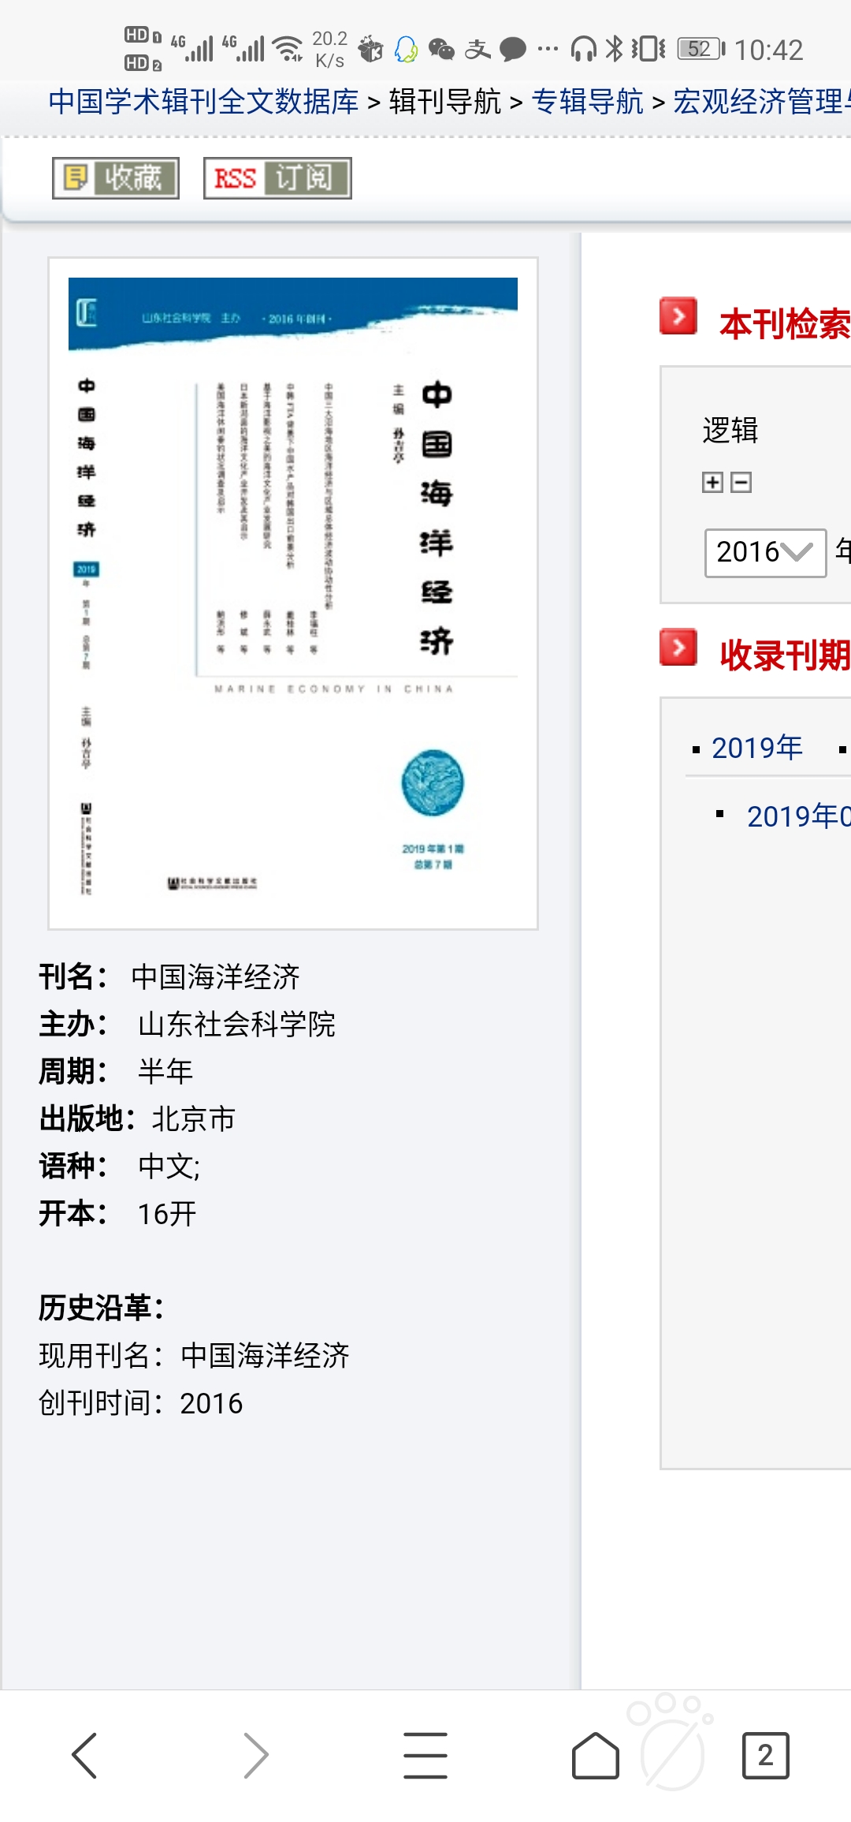The height and width of the screenshot is (1822, 851).
Task: Tap the headphone icon in status bar
Action: coord(583,49)
